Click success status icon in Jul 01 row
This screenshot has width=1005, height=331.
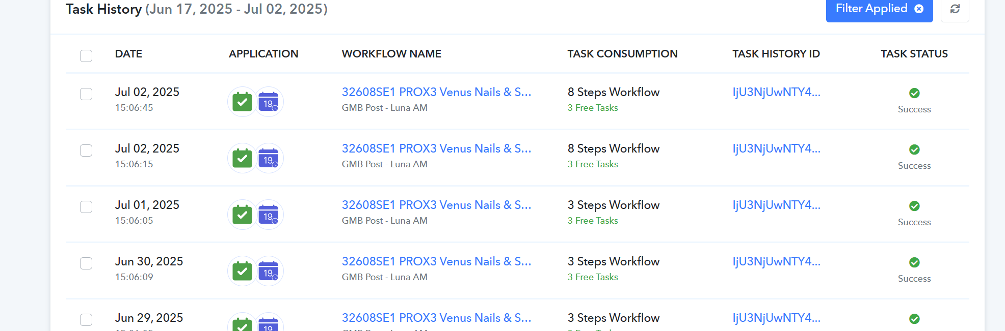[x=914, y=206]
